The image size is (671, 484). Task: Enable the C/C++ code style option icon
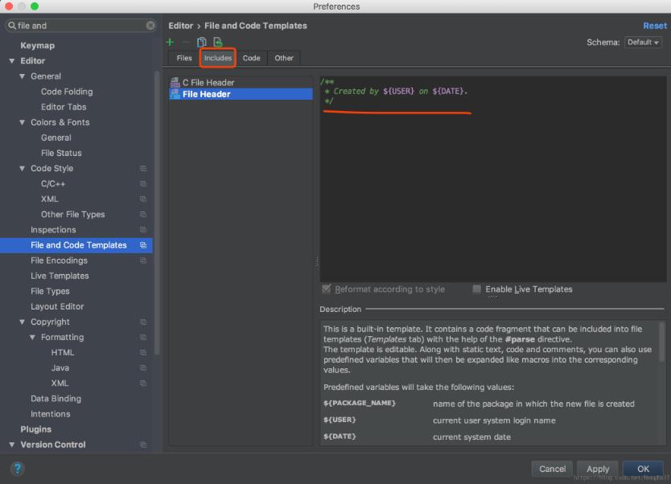[x=145, y=184]
